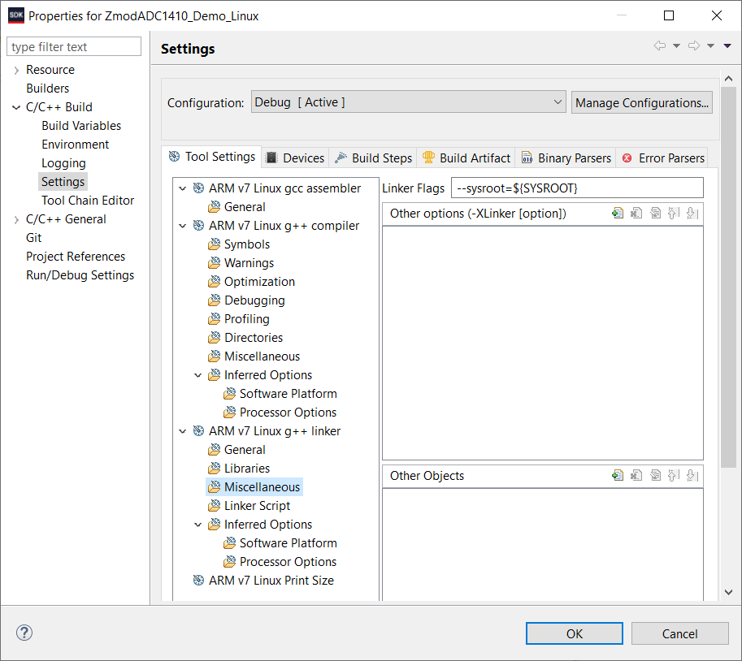This screenshot has height=661, width=742.
Task: Click scrollbar up arrow in settings pane
Action: (x=728, y=79)
